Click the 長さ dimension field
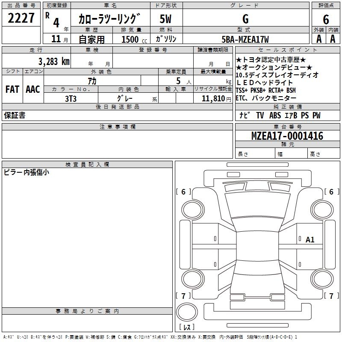This screenshot has width=342, height=342. click(255, 154)
